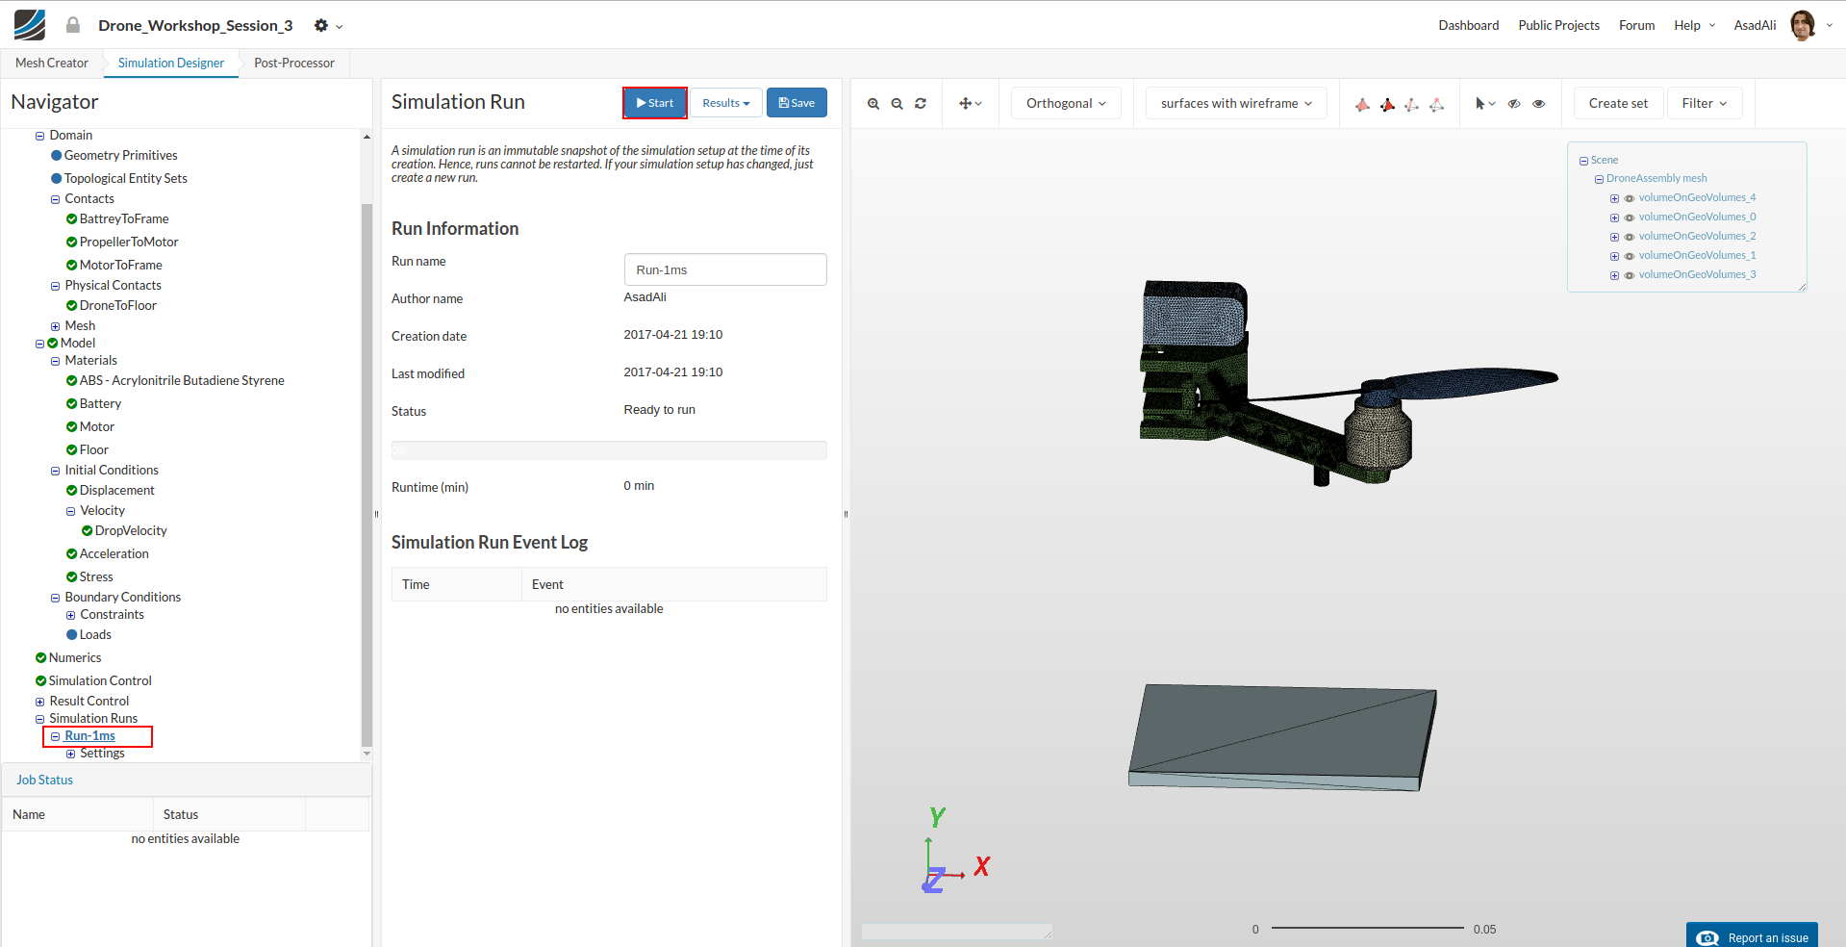1846x947 pixels.
Task: Click the simulation run progress bar
Action: pos(609,450)
